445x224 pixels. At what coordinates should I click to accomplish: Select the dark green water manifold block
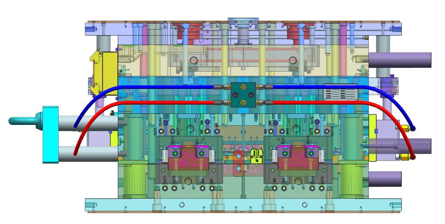(x=244, y=95)
